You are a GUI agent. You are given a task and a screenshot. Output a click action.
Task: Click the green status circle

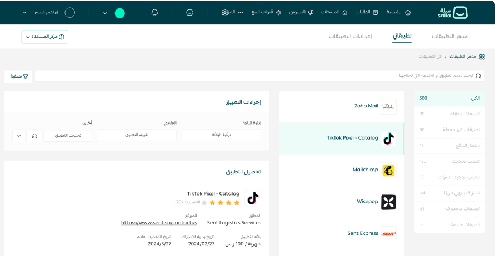tap(120, 13)
